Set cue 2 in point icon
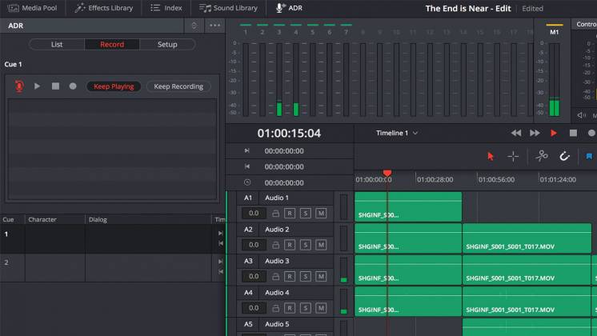The height and width of the screenshot is (336, 597). 220,262
